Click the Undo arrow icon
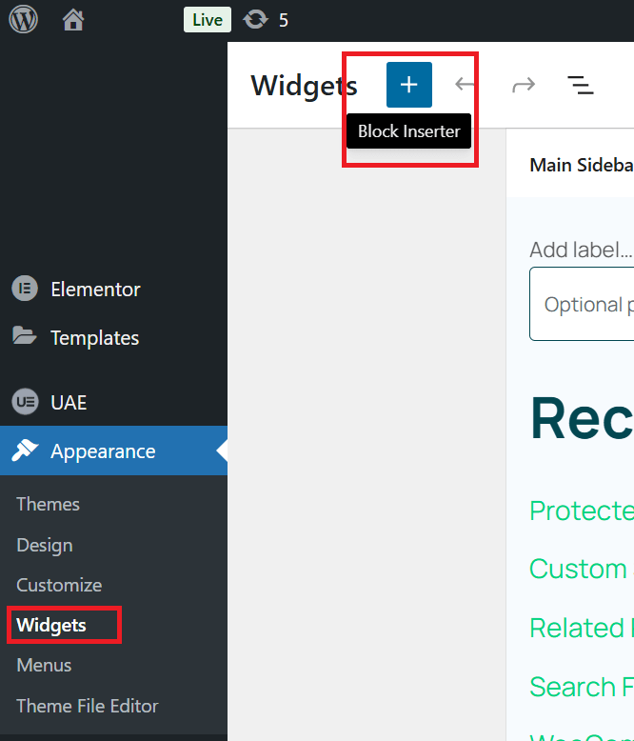 pos(465,85)
